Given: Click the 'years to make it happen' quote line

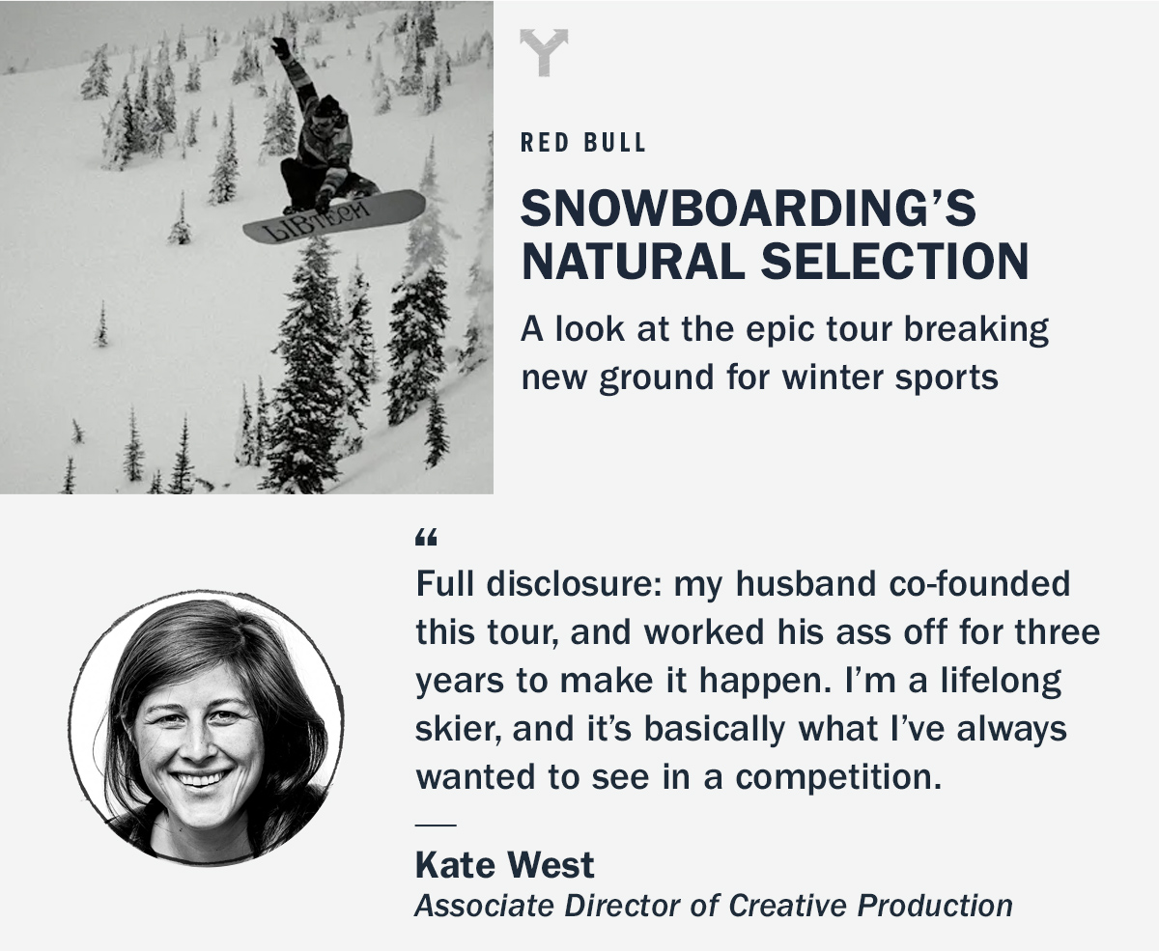Looking at the screenshot, I should point(739,682).
